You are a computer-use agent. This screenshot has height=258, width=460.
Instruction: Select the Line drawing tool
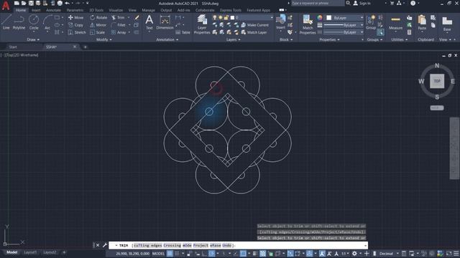pos(6,22)
